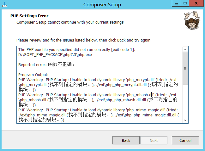Screen dimensions: 205x151
Task: Click the "Please review and fix the issues" instruction text
Action: point(83,40)
